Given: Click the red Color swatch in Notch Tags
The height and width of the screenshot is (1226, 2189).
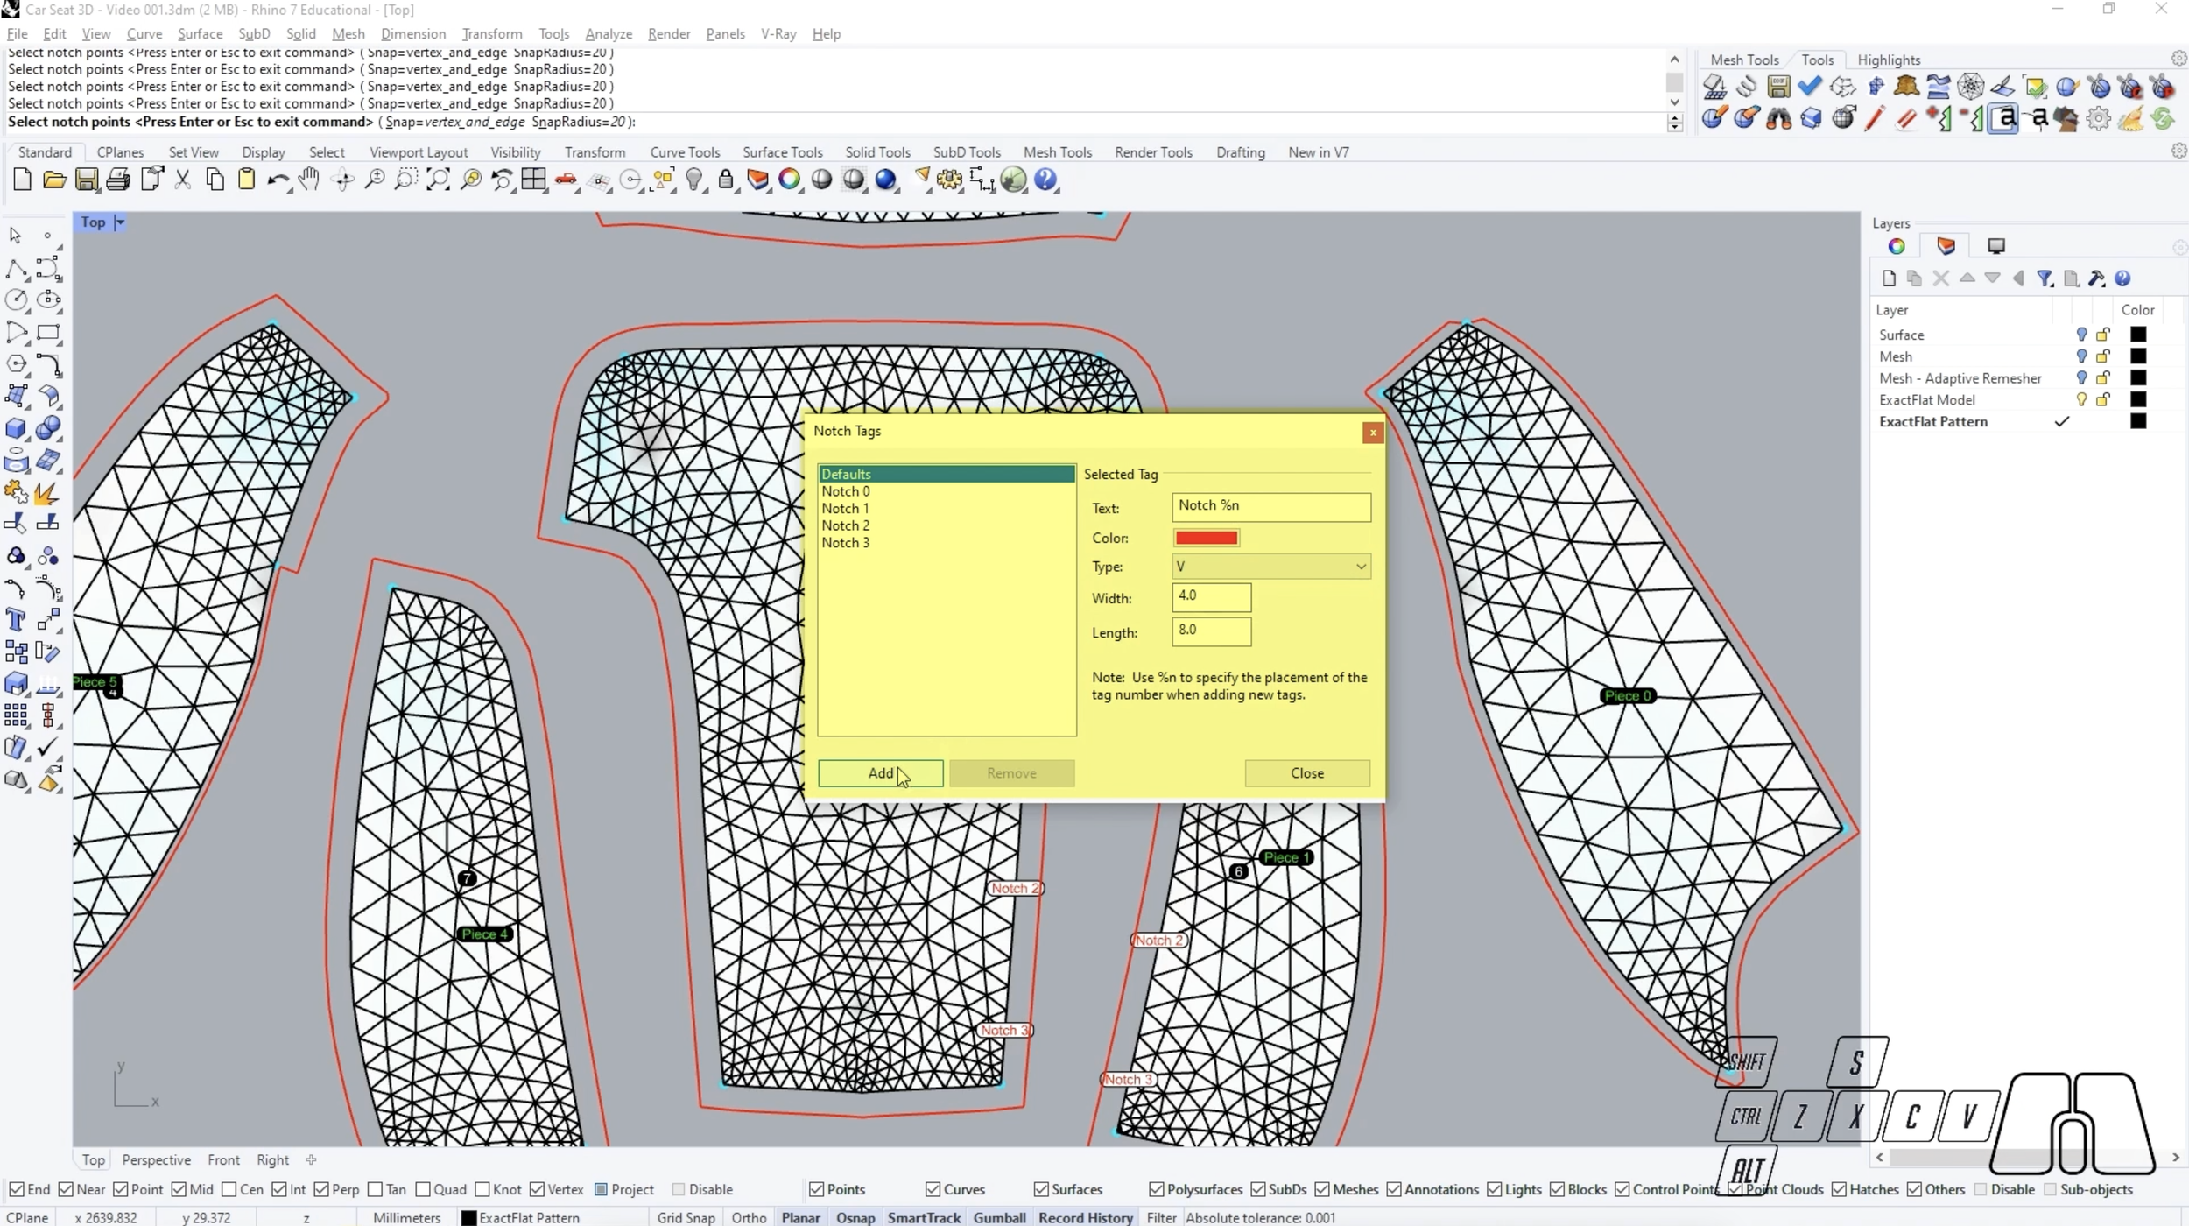Looking at the screenshot, I should (1206, 538).
